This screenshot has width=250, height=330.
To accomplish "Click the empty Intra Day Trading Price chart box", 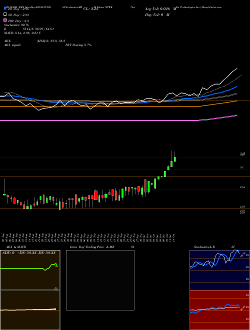I will [100, 280].
